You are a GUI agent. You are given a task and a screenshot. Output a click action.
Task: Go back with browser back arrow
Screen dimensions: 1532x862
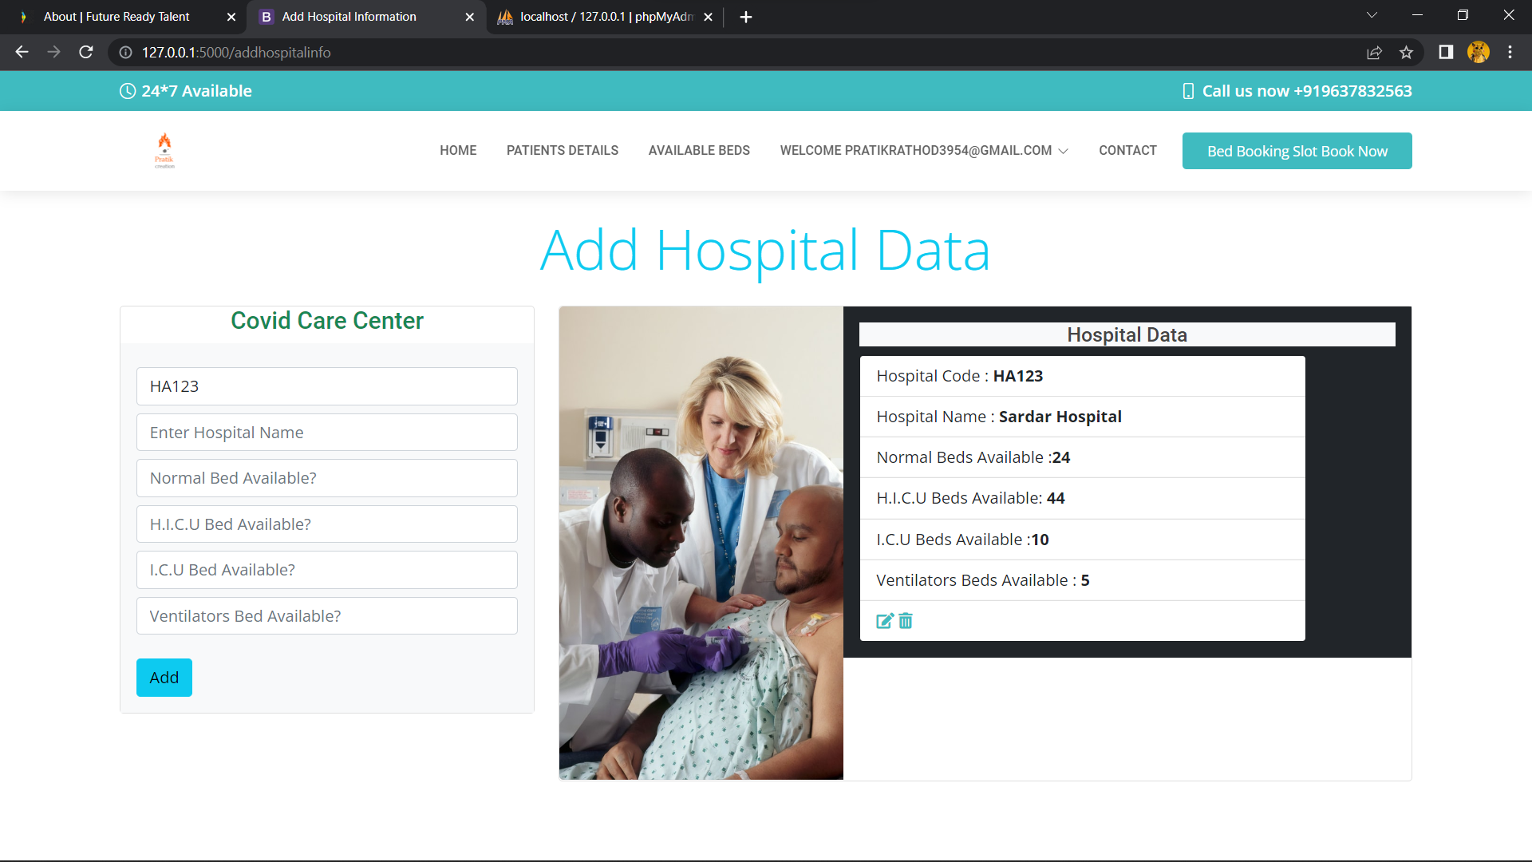22,52
